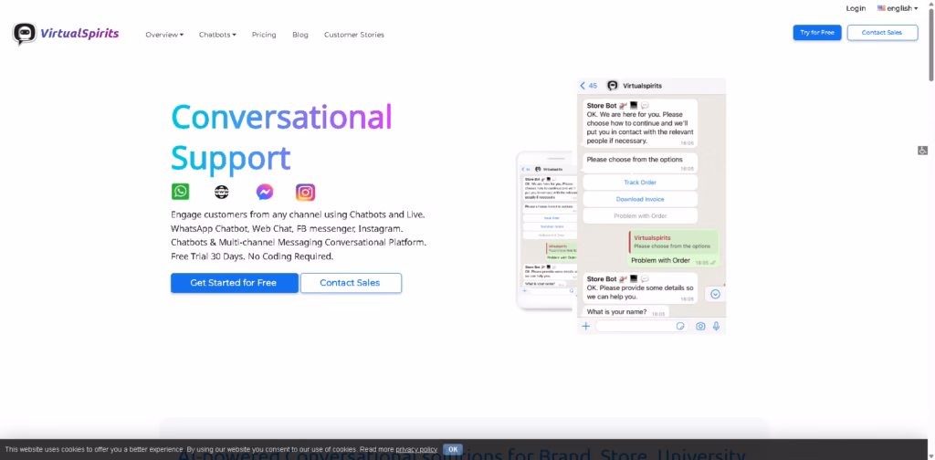Click Contact Sales in the header
The image size is (935, 460).
click(x=882, y=32)
